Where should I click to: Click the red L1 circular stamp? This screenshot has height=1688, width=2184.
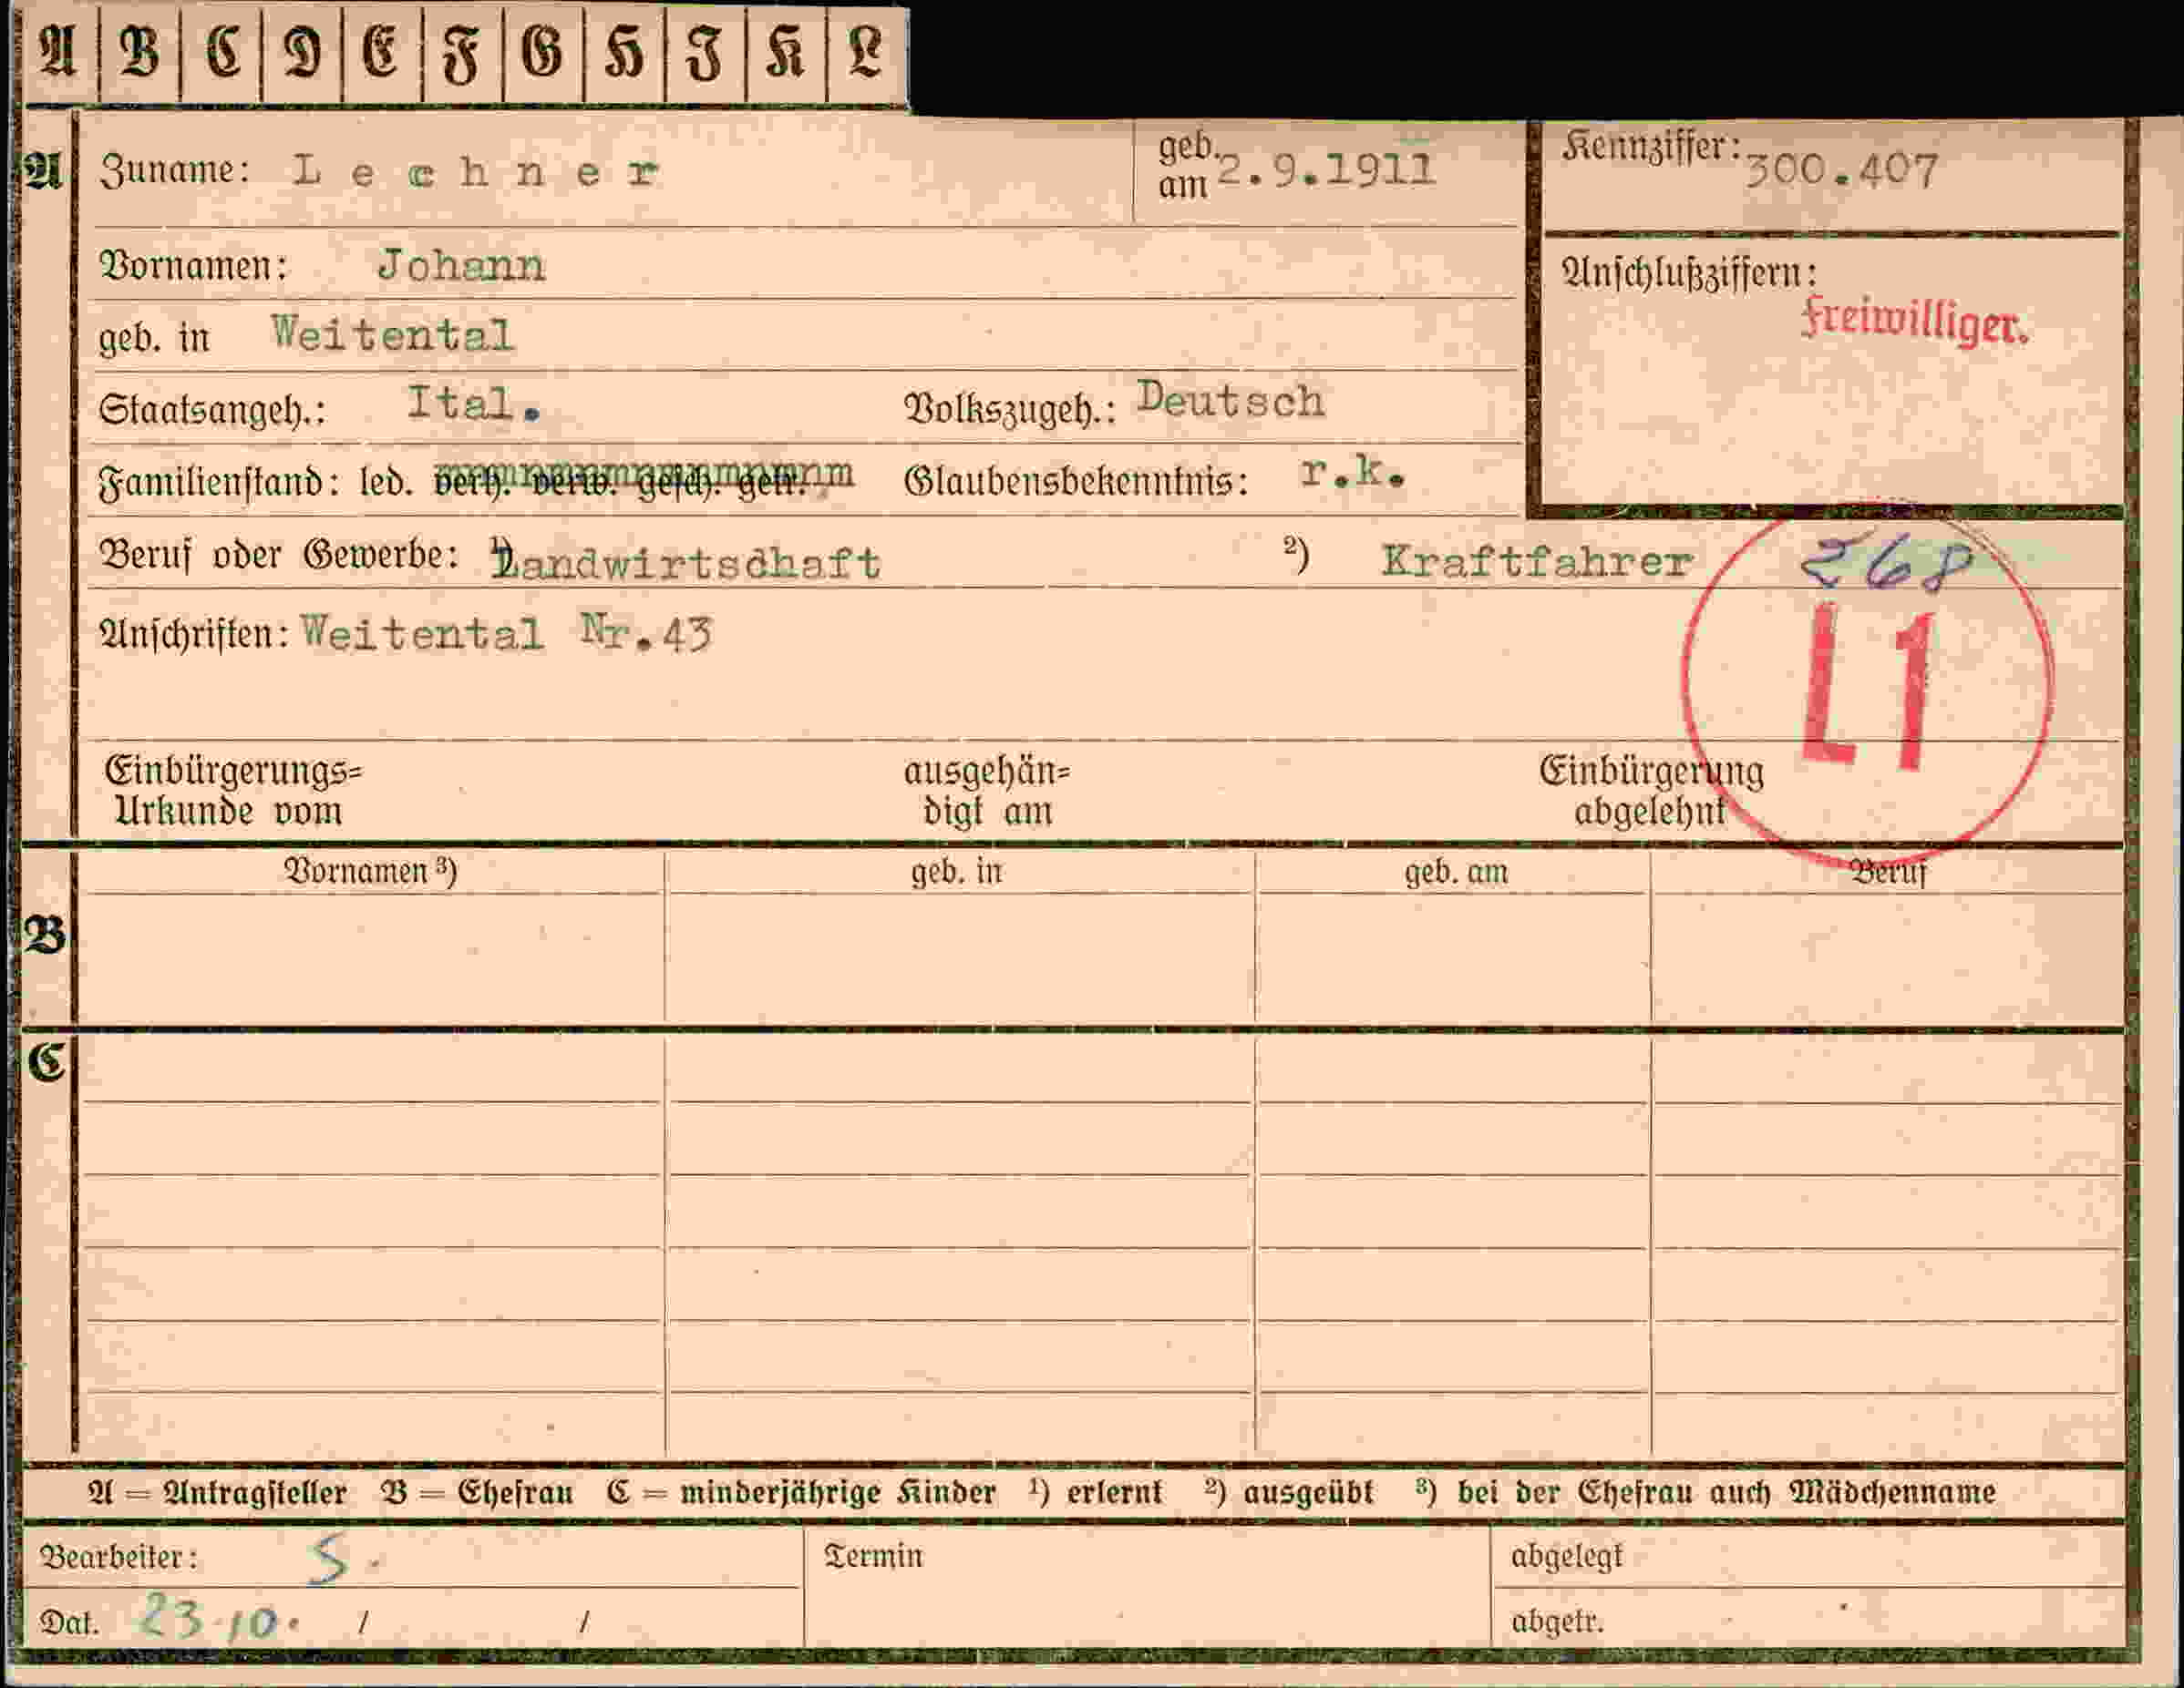[x=1868, y=683]
